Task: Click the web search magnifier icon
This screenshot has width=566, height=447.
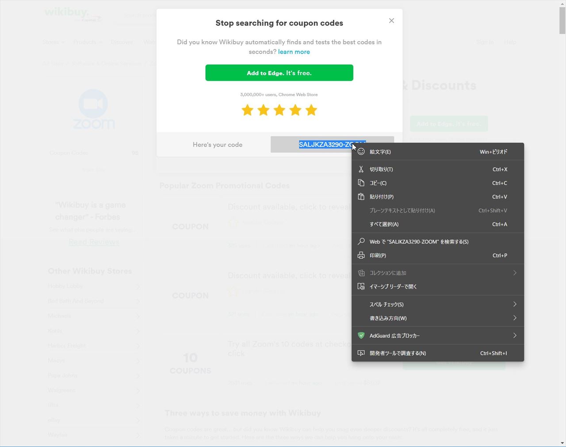Action: coord(361,241)
